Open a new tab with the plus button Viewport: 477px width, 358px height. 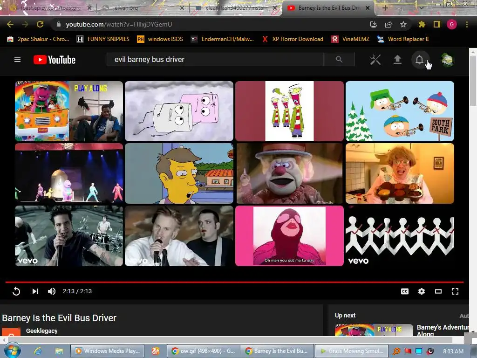click(x=385, y=8)
